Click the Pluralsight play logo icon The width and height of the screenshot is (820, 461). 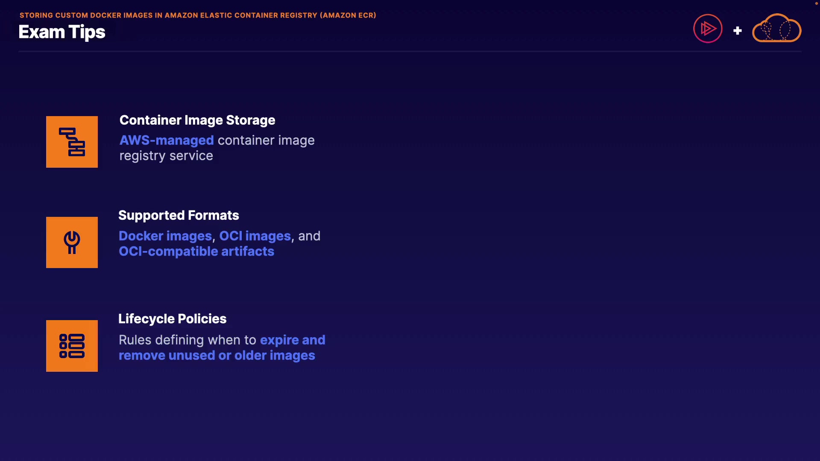pos(708,29)
